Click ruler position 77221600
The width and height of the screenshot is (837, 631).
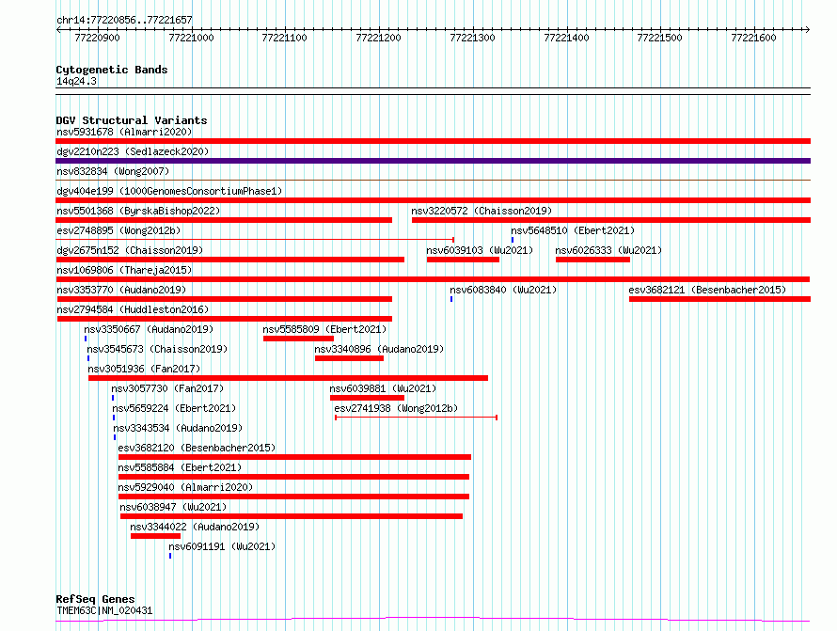[753, 38]
